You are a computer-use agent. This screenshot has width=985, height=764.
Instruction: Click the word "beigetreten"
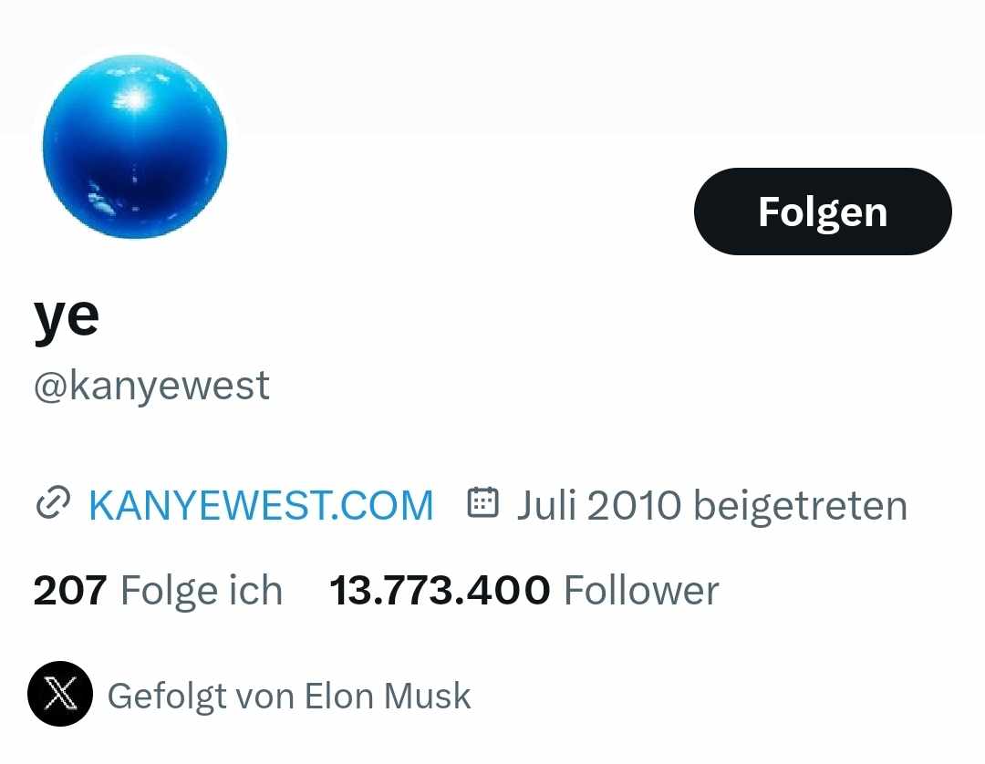(x=800, y=505)
